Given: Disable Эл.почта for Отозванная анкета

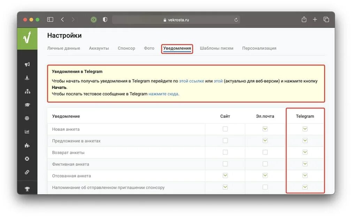Looking at the screenshot, I should [x=265, y=175].
